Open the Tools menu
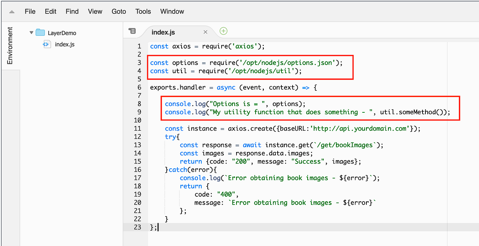Image resolution: width=479 pixels, height=246 pixels. (x=143, y=11)
